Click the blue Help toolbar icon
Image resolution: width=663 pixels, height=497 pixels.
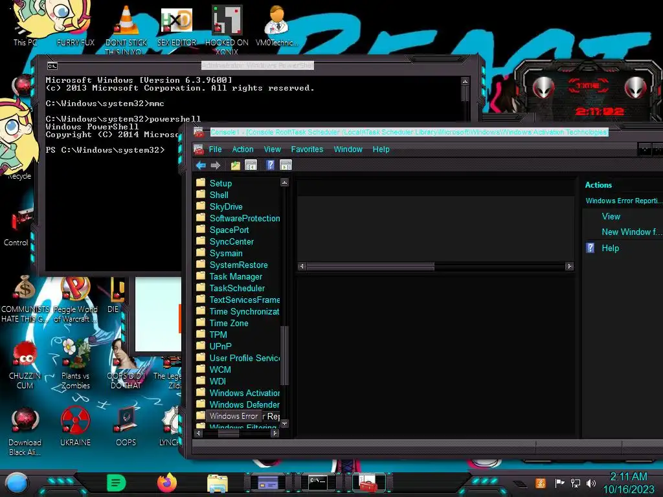point(271,165)
